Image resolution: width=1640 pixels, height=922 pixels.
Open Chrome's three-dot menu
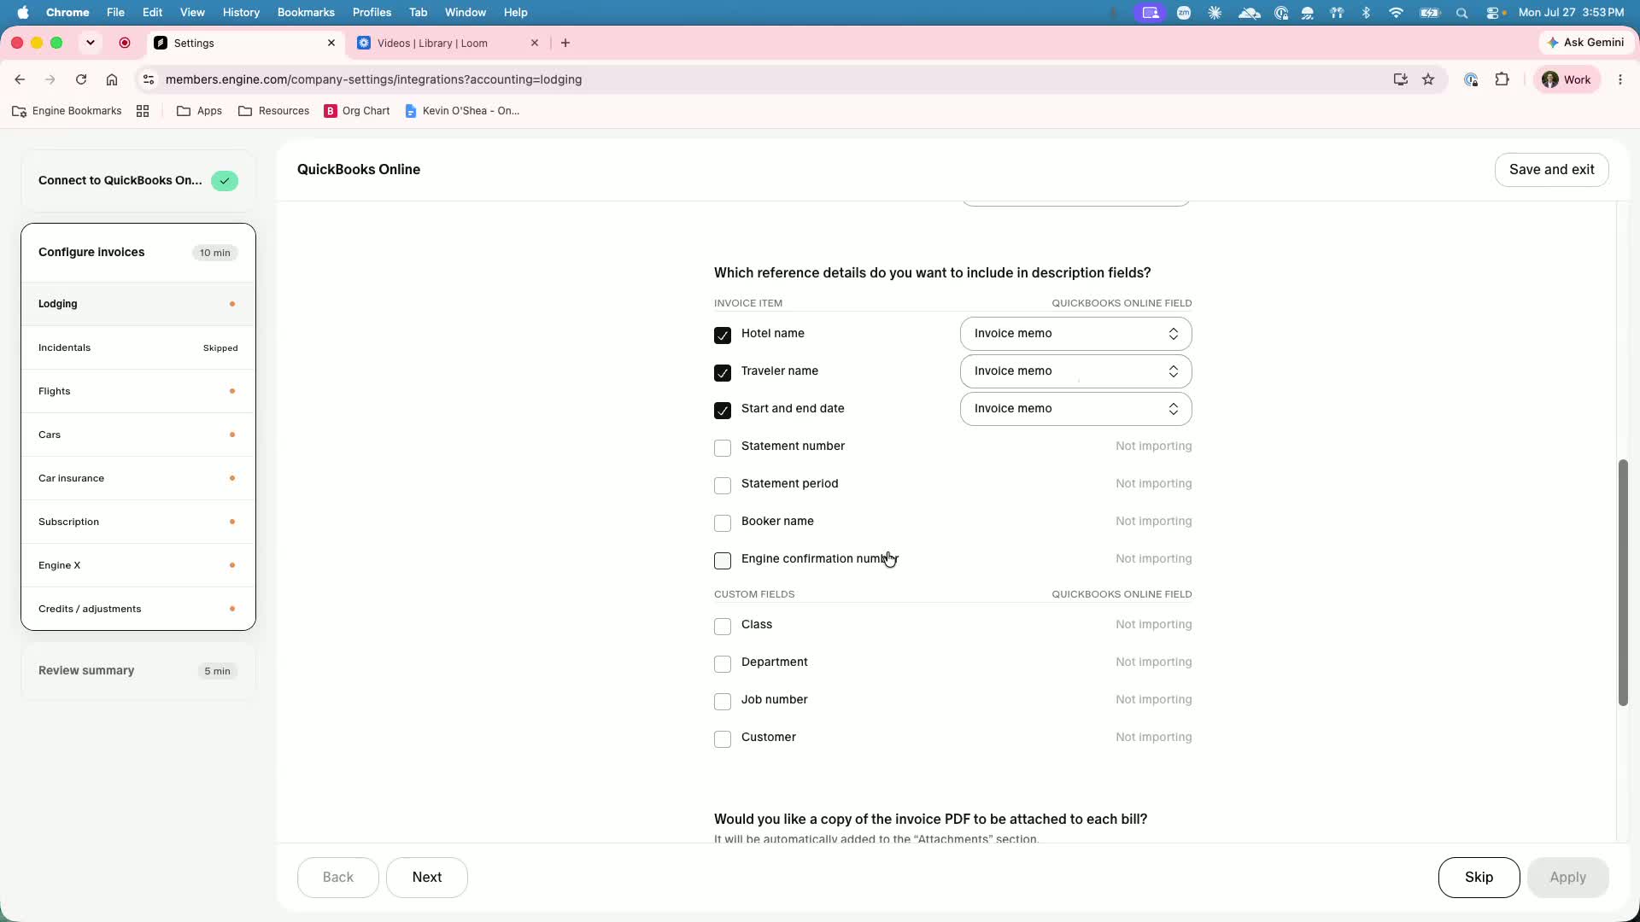point(1620,79)
